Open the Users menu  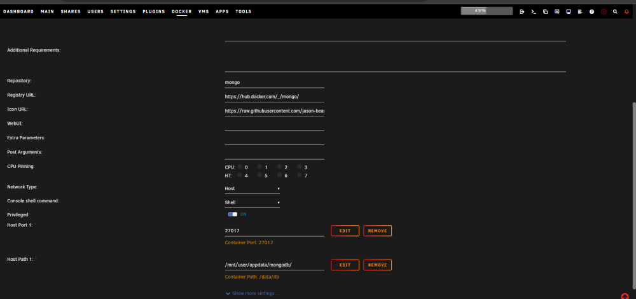click(x=95, y=11)
